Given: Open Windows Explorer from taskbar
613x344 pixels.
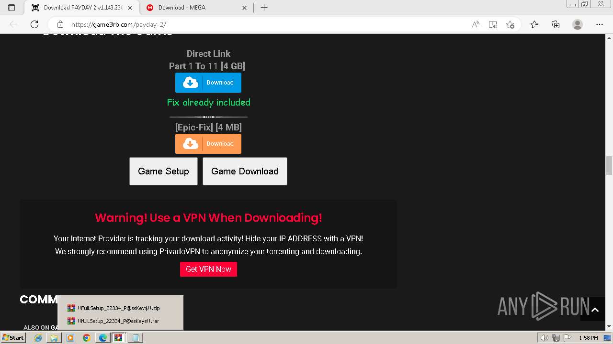Looking at the screenshot, I should pos(54,338).
